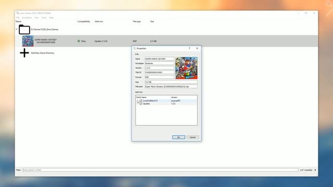333x187 pixels.
Task: Click the Version column header in Add-Ons
Action: 174,97
